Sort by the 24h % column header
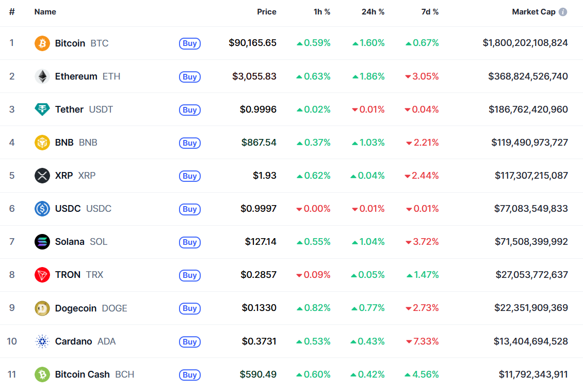583x390 pixels. coord(373,12)
